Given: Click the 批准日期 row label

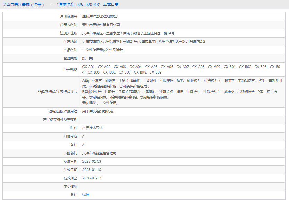Looking at the screenshot, I should click(70, 161).
